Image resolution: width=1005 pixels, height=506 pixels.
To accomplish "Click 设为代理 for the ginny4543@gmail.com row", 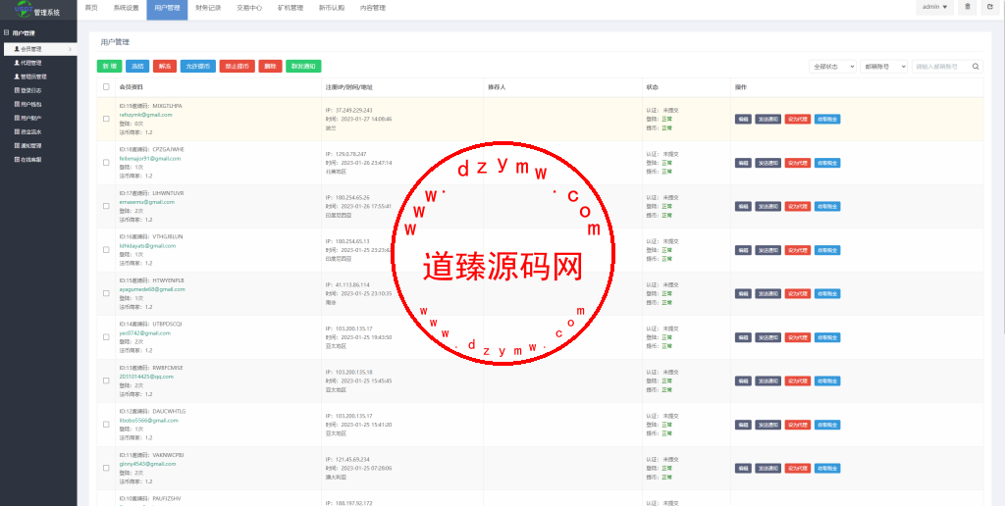I will click(x=798, y=468).
